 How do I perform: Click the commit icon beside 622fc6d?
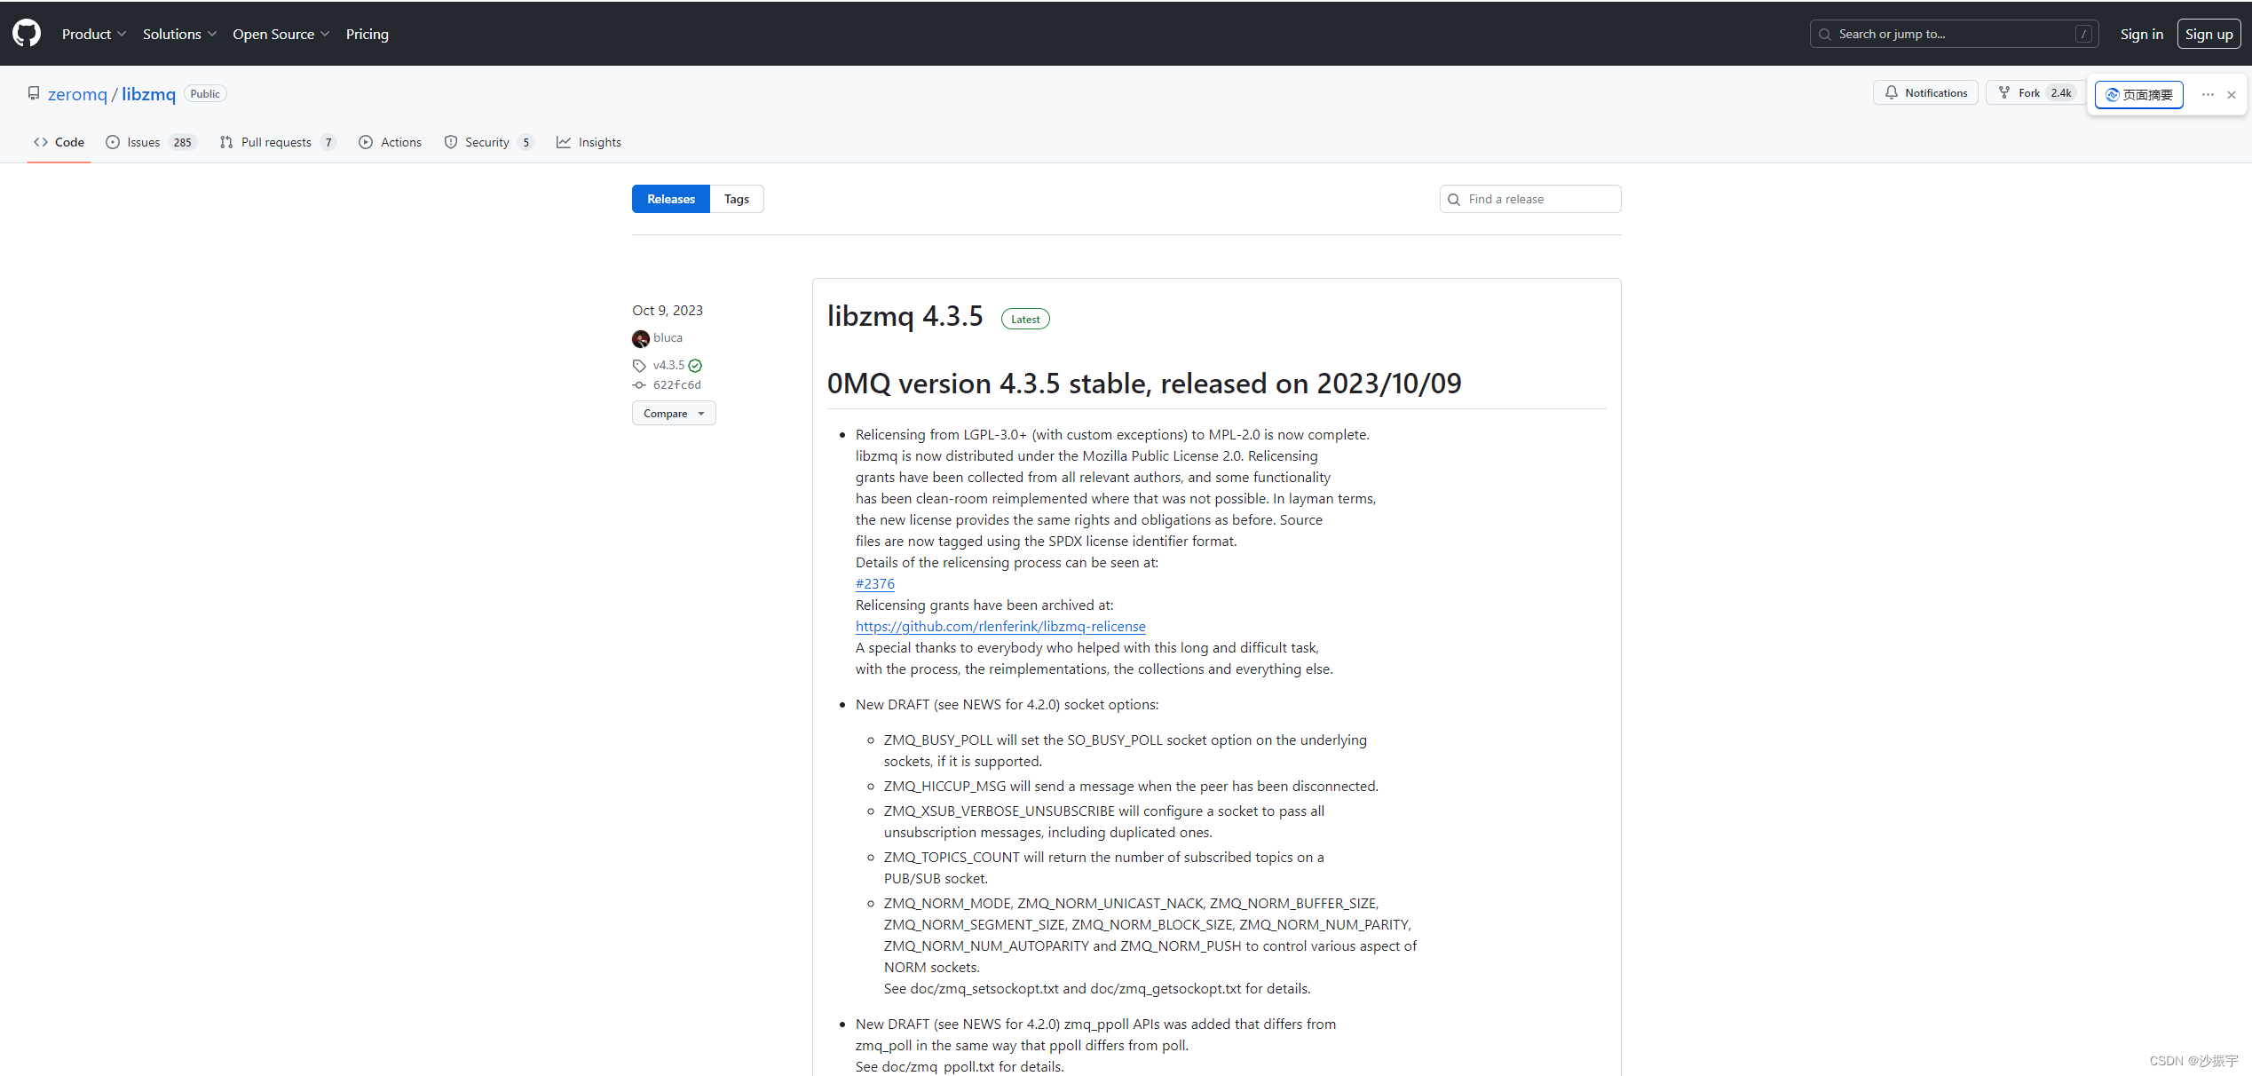click(x=638, y=384)
